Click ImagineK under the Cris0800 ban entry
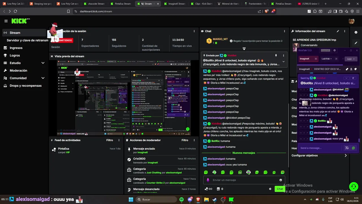 tap(153, 163)
